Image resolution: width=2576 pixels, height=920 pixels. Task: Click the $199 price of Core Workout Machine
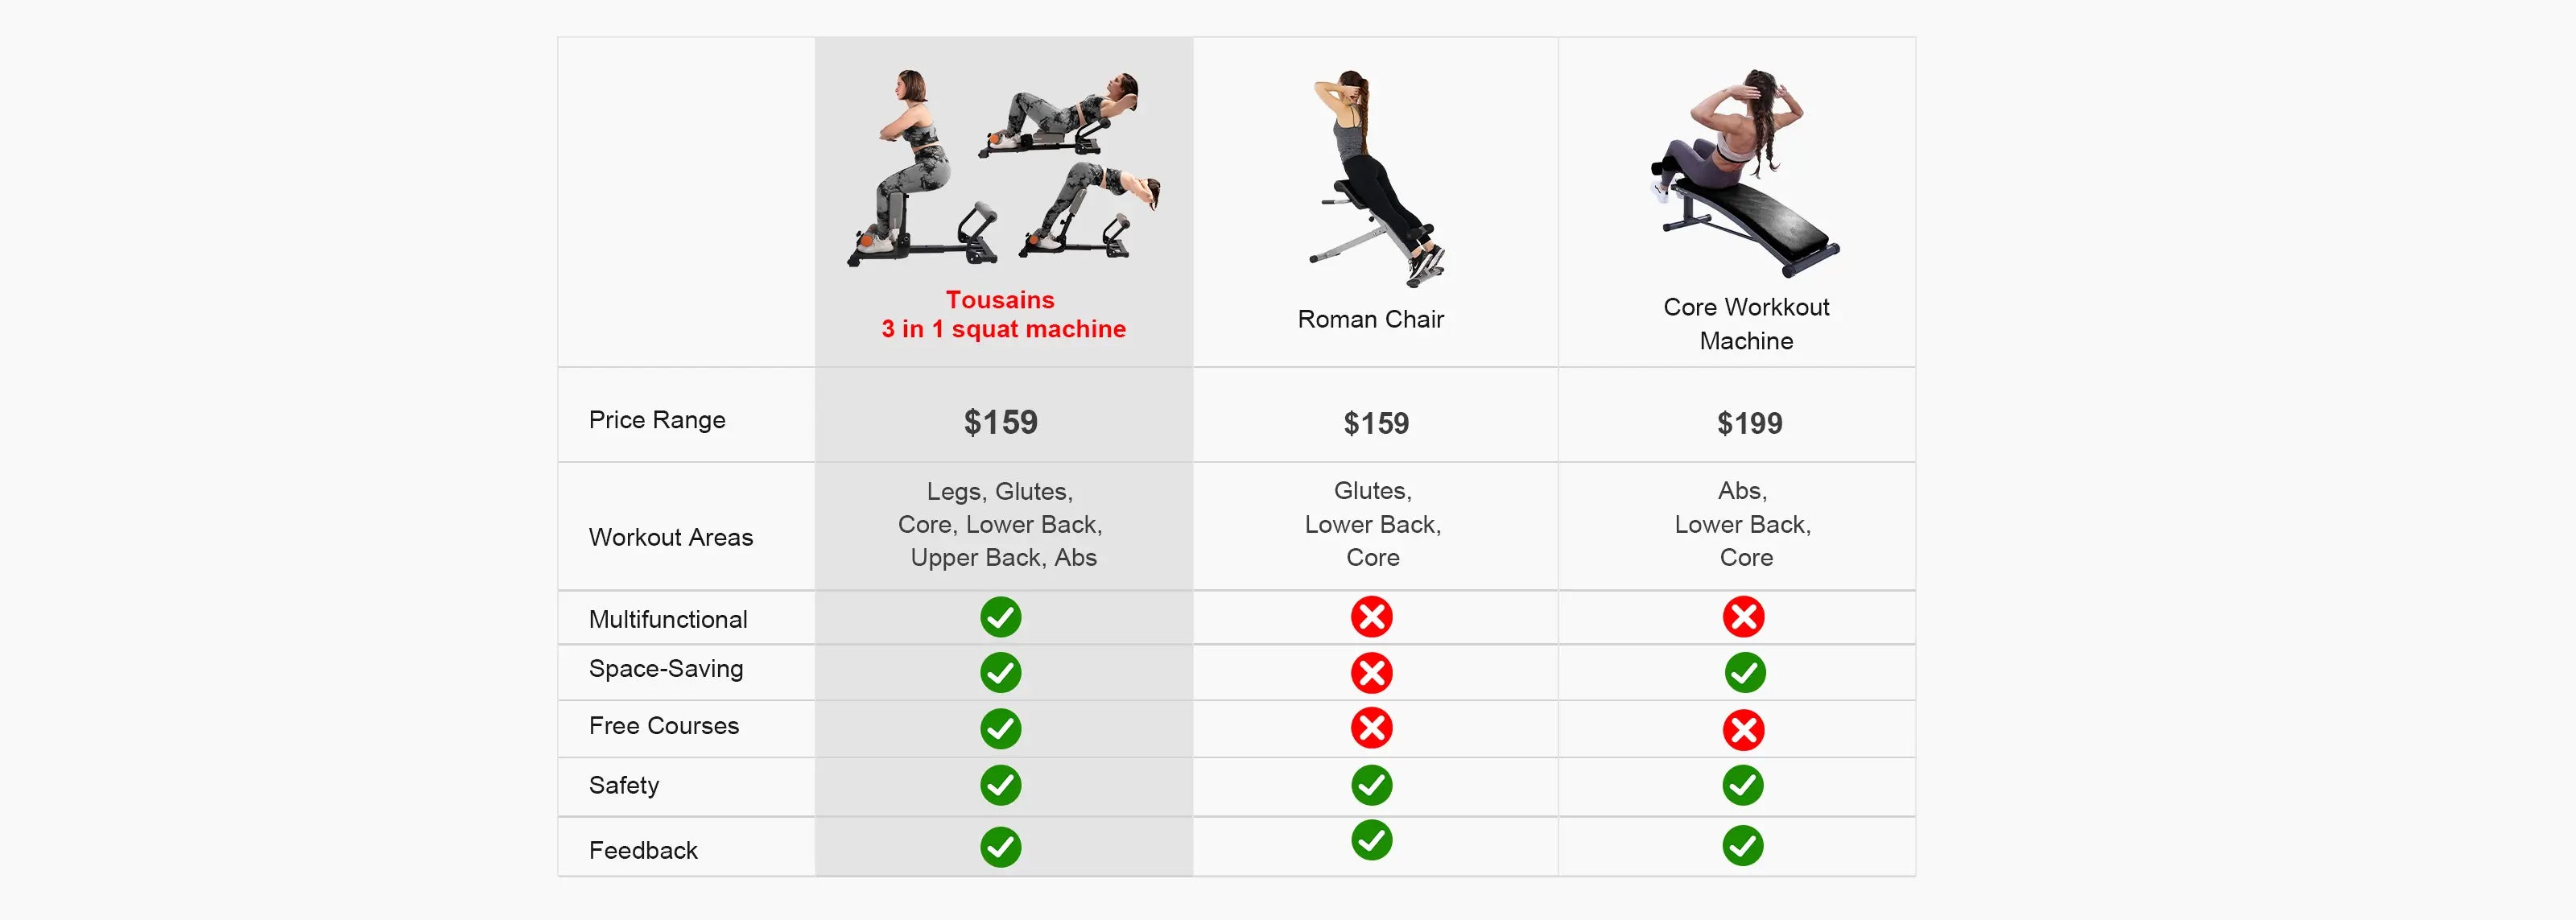[1749, 423]
